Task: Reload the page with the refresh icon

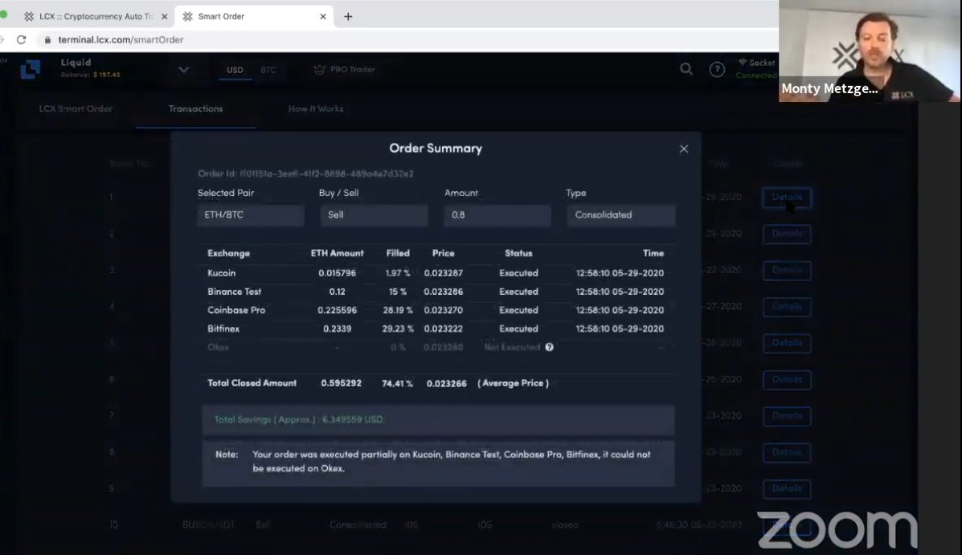Action: tap(22, 38)
